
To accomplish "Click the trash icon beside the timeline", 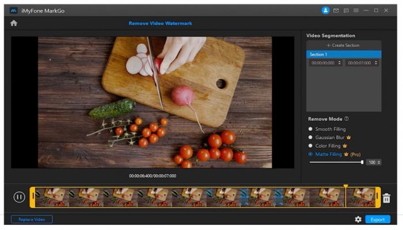I will click(x=386, y=198).
